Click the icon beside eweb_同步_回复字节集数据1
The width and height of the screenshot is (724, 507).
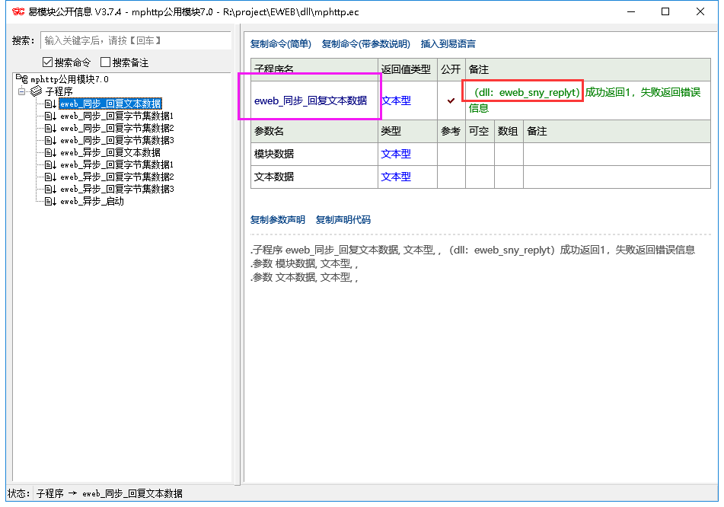click(x=50, y=116)
